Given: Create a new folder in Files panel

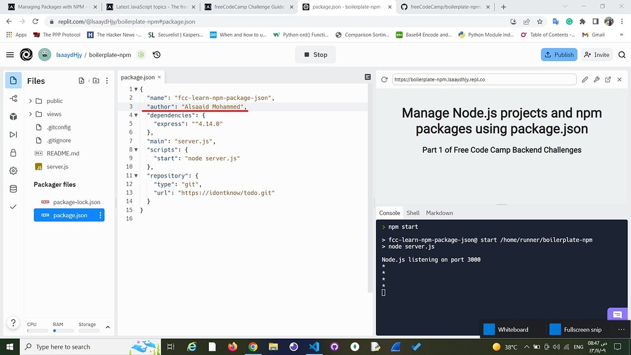Looking at the screenshot, I should point(96,81).
